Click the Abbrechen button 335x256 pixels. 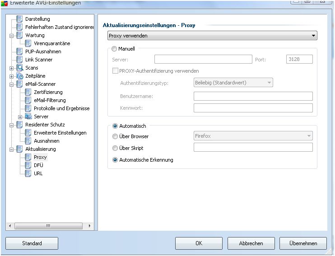pos(251,243)
